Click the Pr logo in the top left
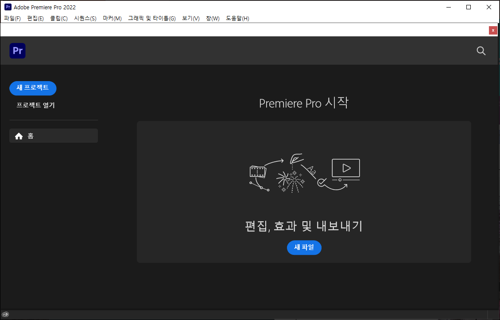Screen dimensions: 500x320 pyautogui.click(x=17, y=51)
